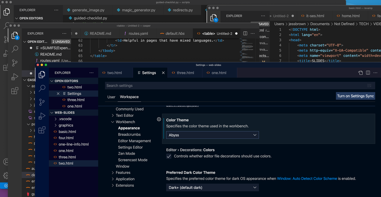
Task: Expand Text Editor settings category
Action: (113, 115)
